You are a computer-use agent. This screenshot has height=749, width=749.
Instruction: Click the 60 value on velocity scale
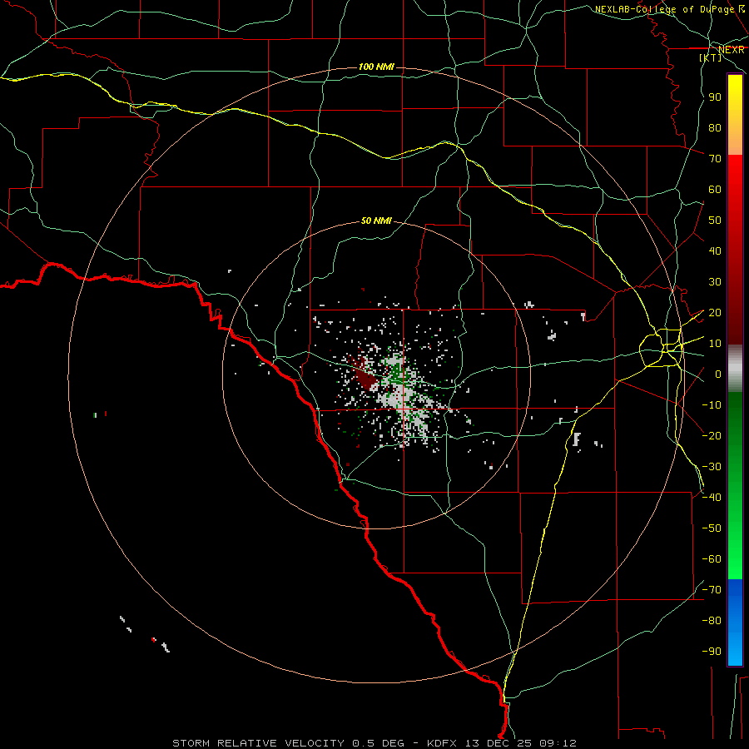715,189
